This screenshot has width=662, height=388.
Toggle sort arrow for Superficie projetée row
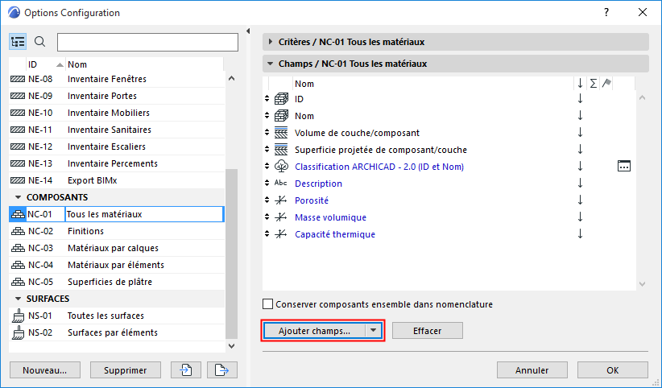pyautogui.click(x=580, y=150)
